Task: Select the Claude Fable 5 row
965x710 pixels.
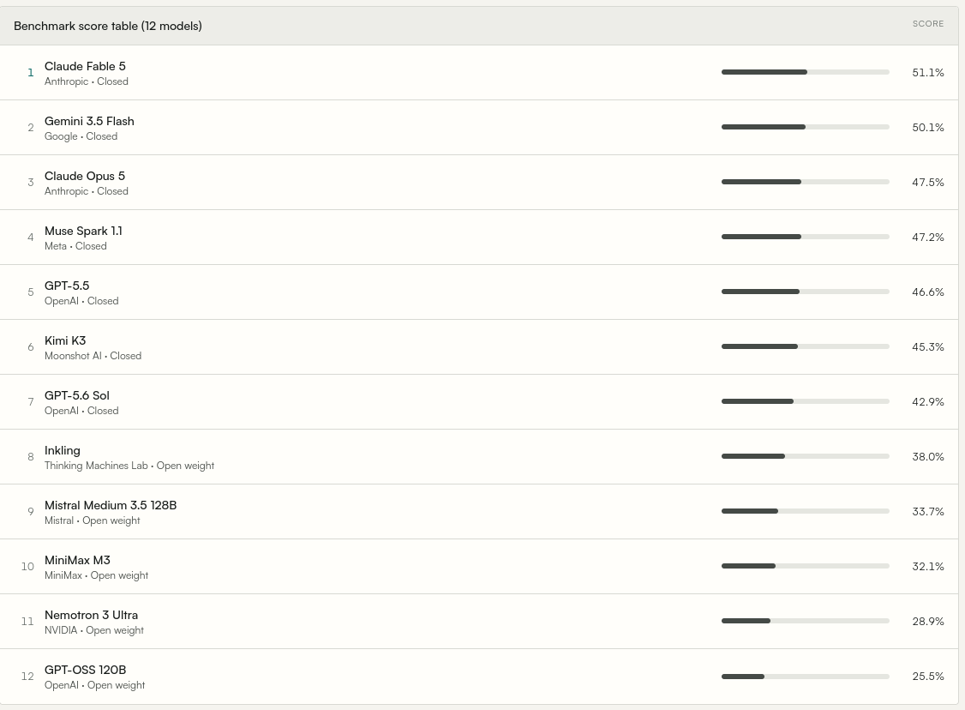Action: pyautogui.click(x=479, y=73)
